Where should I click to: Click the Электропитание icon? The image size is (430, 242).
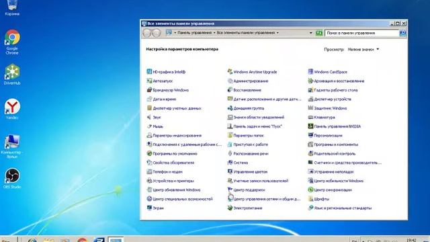230,208
